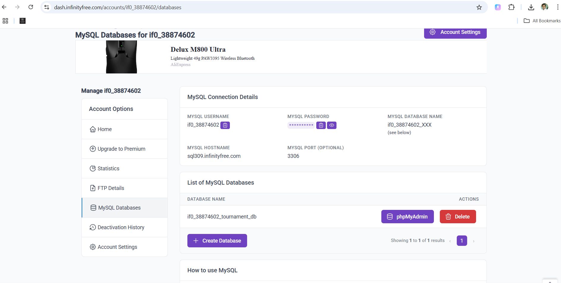
Task: Delete the if0_38874602_tournament_db database
Action: click(458, 217)
